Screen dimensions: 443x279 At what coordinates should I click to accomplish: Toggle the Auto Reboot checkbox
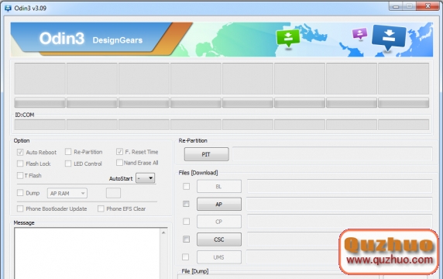click(20, 153)
